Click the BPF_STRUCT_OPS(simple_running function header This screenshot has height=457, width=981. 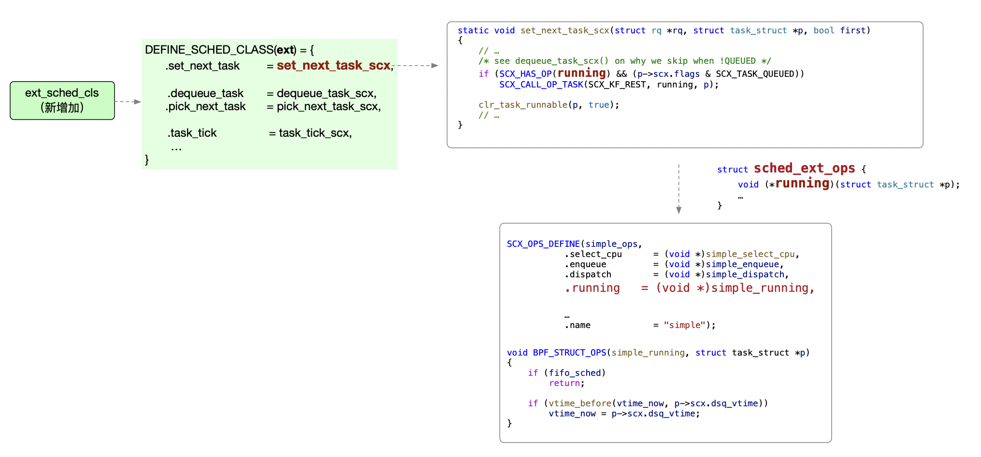tap(658, 353)
